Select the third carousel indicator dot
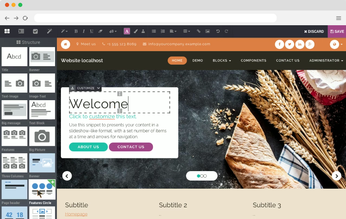The image size is (346, 219). (x=205, y=176)
